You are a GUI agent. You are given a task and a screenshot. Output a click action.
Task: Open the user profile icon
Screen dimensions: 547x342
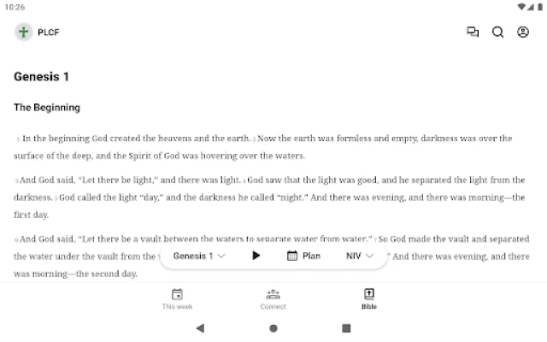(x=522, y=32)
